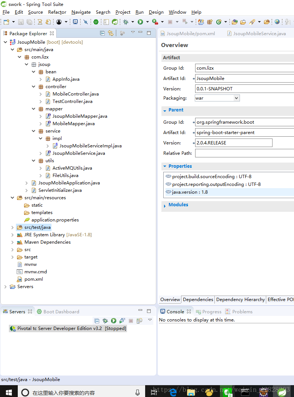Click the Open Type toolbar icon
The image size is (294, 397).
pyautogui.click(x=235, y=22)
